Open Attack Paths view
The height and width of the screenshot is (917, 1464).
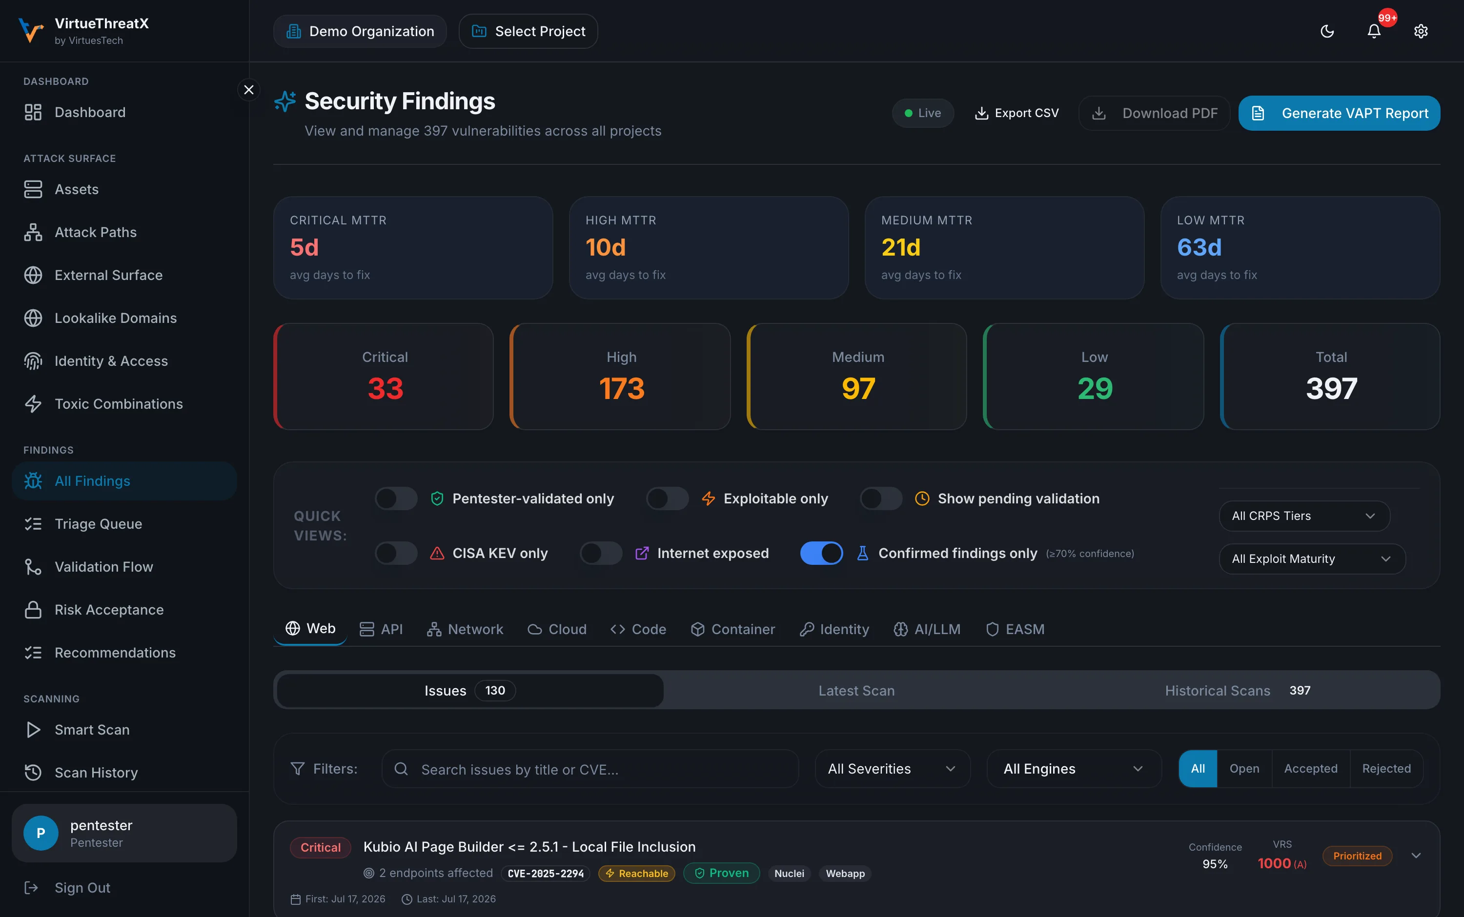click(124, 232)
